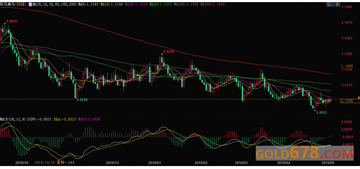Image resolution: width=360 pixels, height=169 pixels.
Task: Open MA(5,10,30,60,100,200) parameter settings
Action: tap(55, 4)
